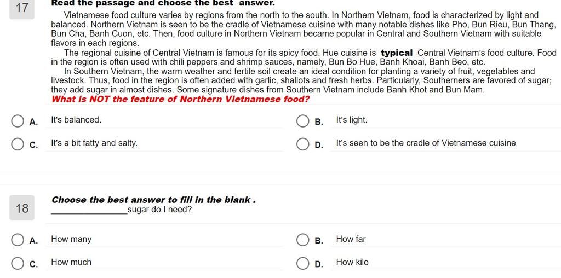Viewport: 561px width, 278px height.
Task: Select radio button A for question 17
Action: coord(17,121)
